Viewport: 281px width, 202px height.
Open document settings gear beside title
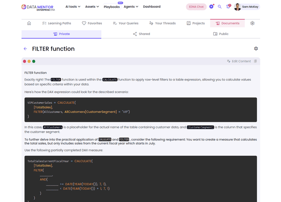tap(256, 49)
